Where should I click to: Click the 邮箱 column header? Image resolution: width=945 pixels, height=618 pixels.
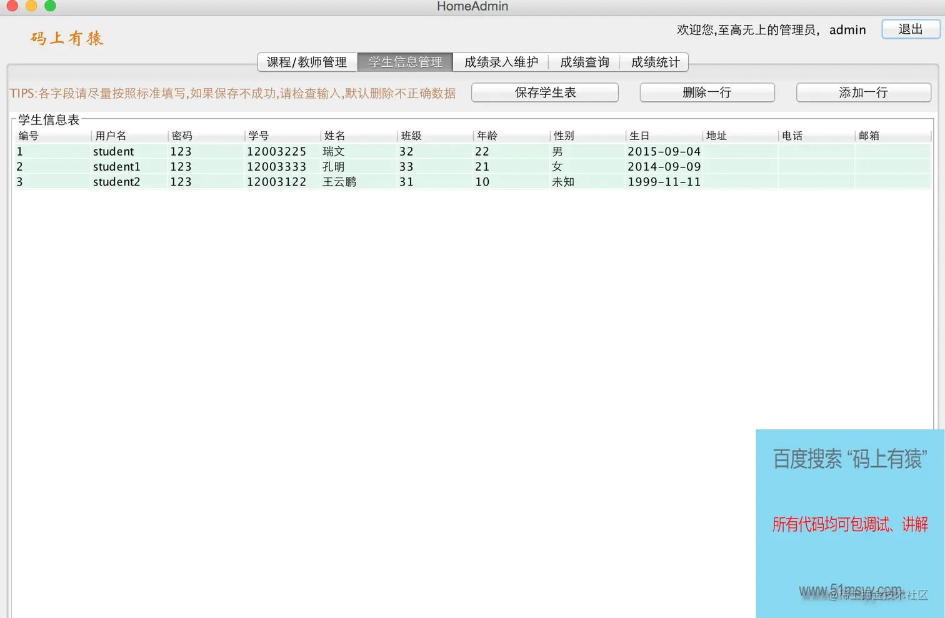(893, 136)
